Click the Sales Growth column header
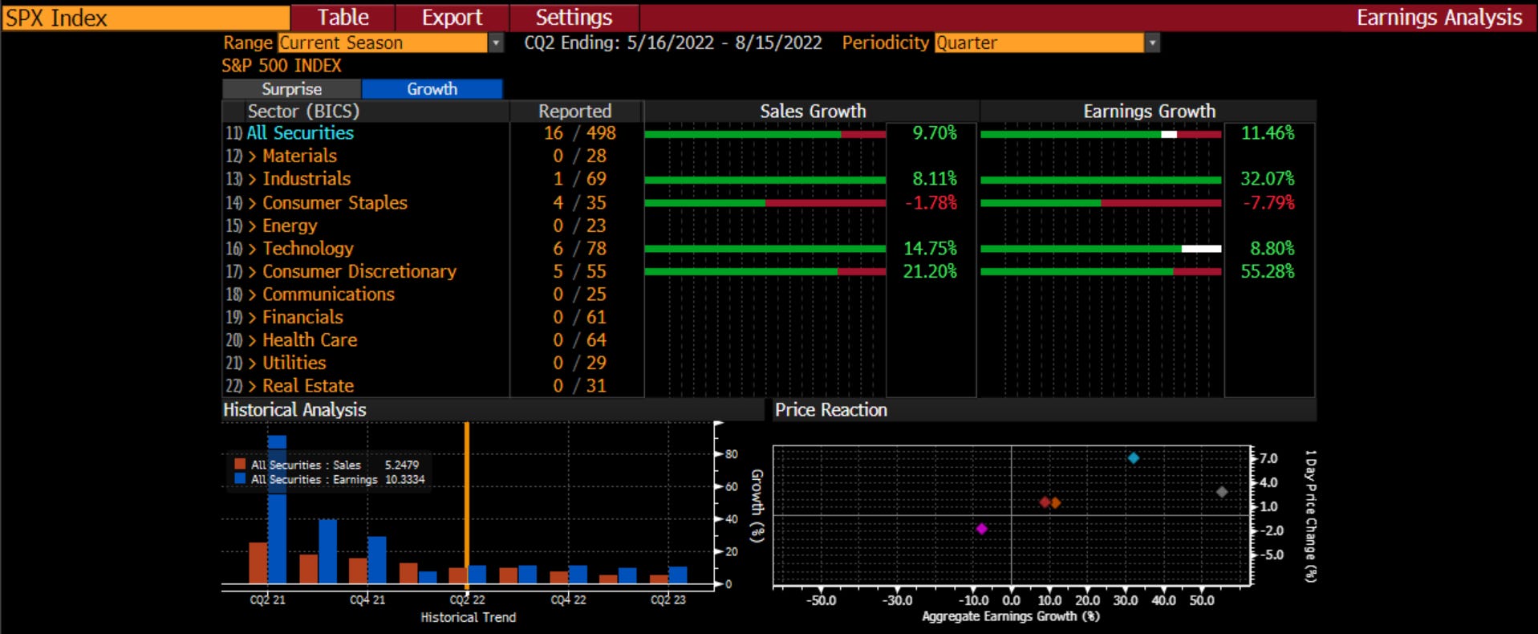Image resolution: width=1538 pixels, height=634 pixels. [x=813, y=112]
